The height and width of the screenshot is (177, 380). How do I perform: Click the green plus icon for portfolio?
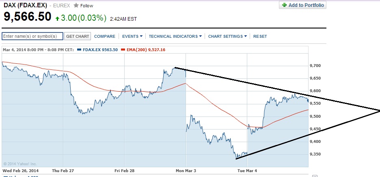coord(284,5)
